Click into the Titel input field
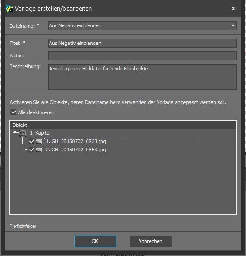 [x=142, y=43]
